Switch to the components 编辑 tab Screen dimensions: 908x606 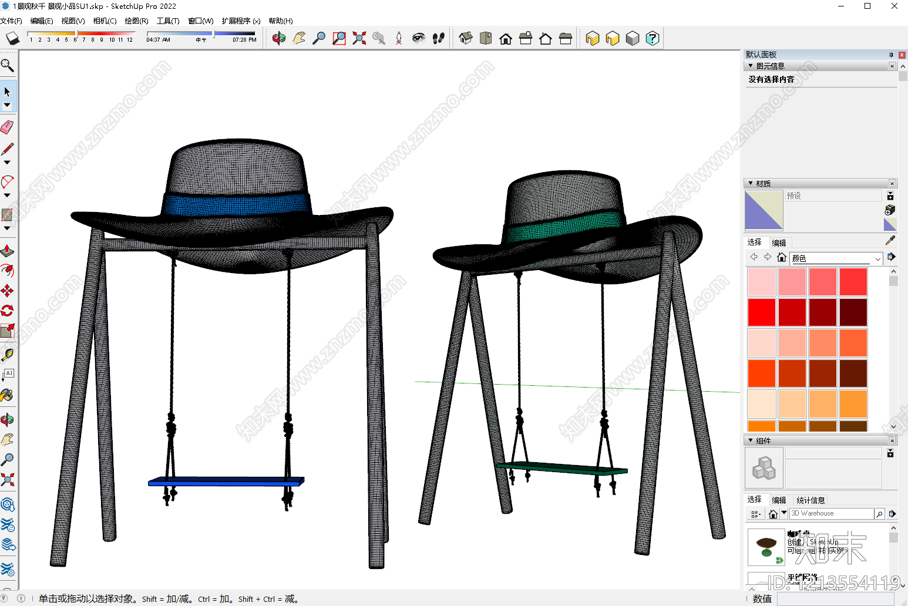pyautogui.click(x=779, y=500)
